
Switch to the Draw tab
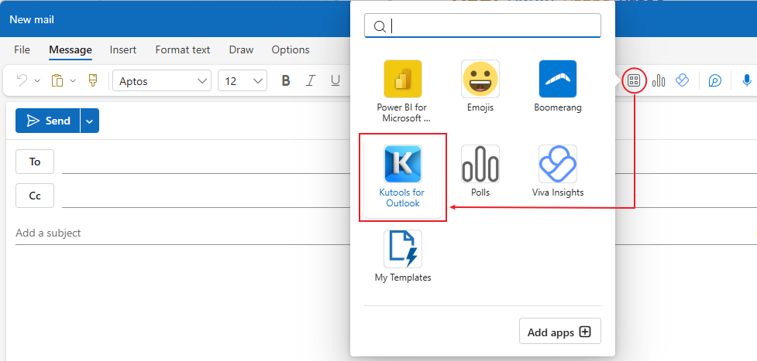(x=242, y=49)
